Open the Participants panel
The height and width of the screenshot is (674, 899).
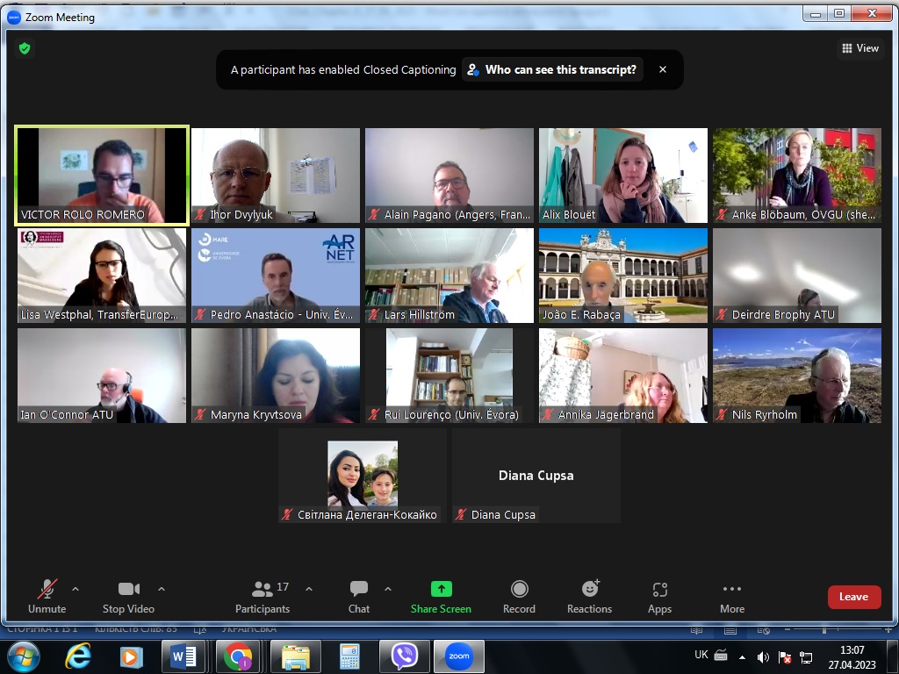(x=263, y=596)
